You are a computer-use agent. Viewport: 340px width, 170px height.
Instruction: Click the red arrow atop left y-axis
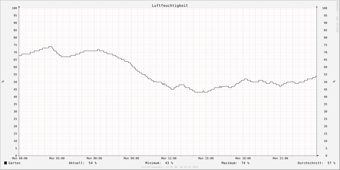[x=19, y=7]
